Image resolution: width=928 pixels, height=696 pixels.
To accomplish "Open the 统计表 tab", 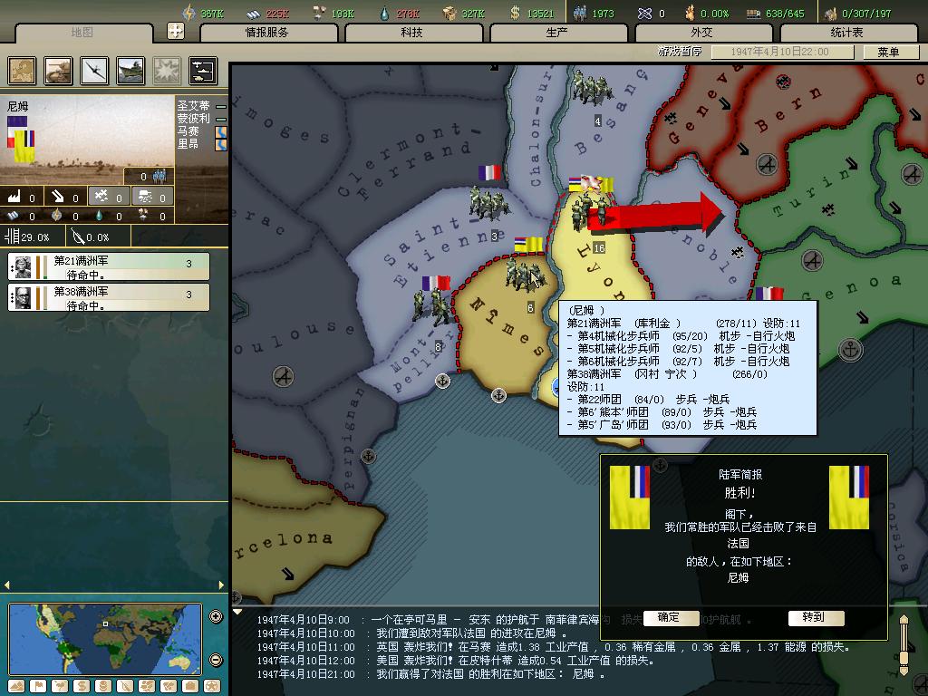I will coord(847,33).
